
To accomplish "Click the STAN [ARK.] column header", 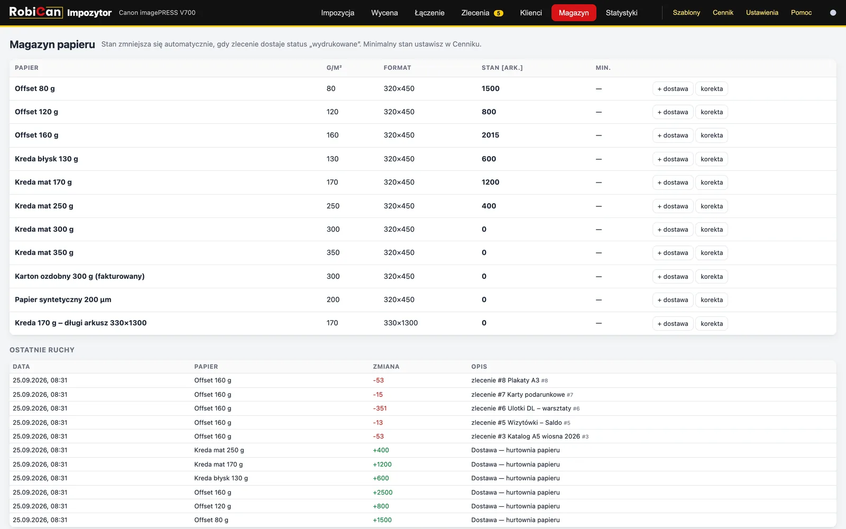I will 502,68.
